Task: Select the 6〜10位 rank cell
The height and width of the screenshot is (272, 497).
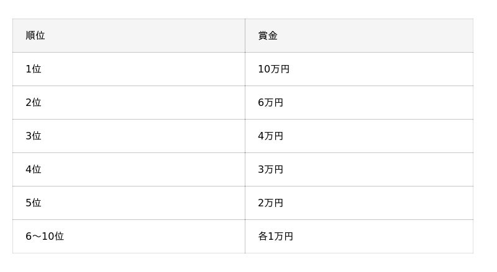Action: coord(45,236)
